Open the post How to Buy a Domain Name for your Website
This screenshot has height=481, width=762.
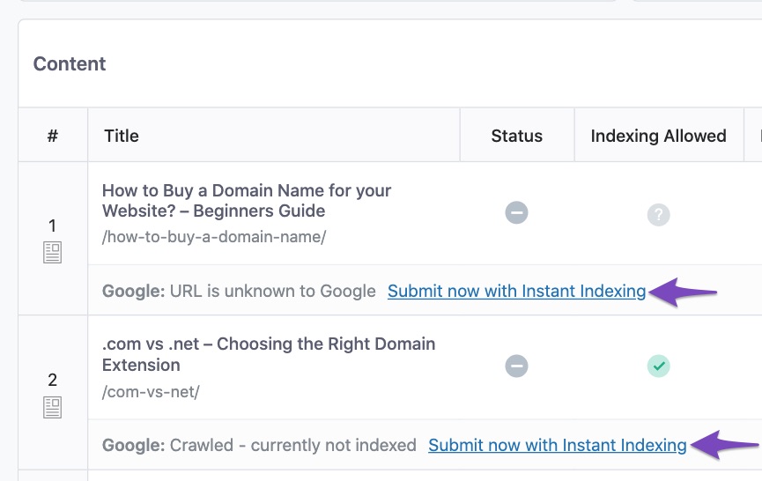pos(247,201)
